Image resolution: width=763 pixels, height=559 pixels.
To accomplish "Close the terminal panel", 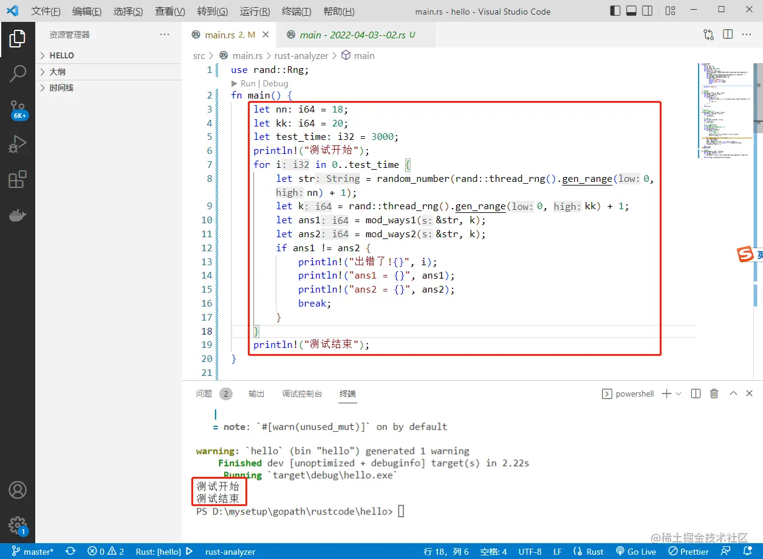I will [749, 394].
